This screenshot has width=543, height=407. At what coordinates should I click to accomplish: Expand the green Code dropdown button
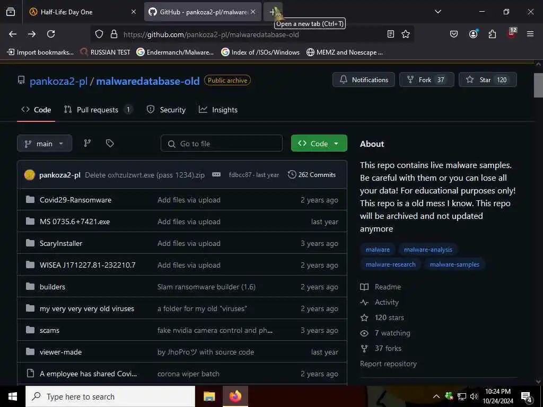click(x=319, y=143)
